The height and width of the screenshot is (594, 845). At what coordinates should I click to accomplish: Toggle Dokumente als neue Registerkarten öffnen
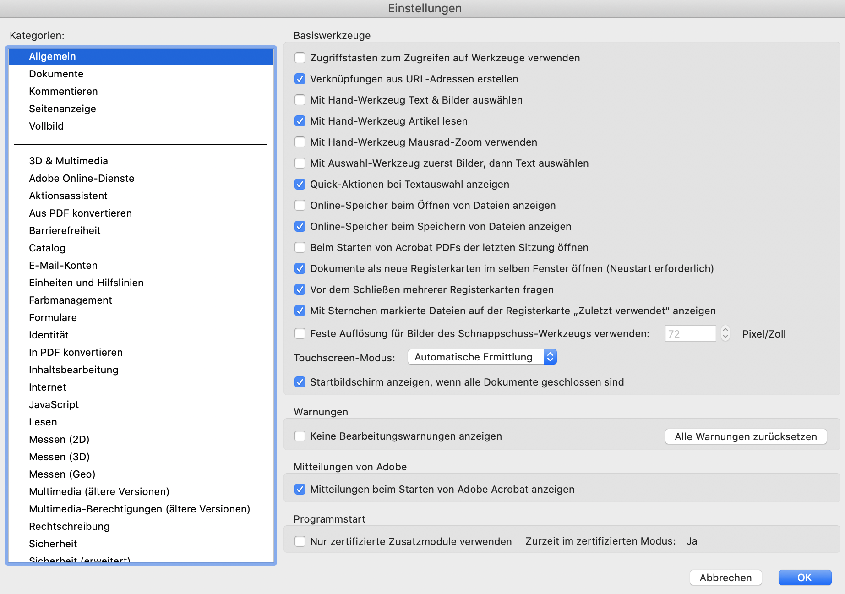point(300,268)
